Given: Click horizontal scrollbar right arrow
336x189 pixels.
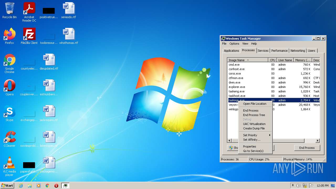Looking at the screenshot, I should point(318,141).
